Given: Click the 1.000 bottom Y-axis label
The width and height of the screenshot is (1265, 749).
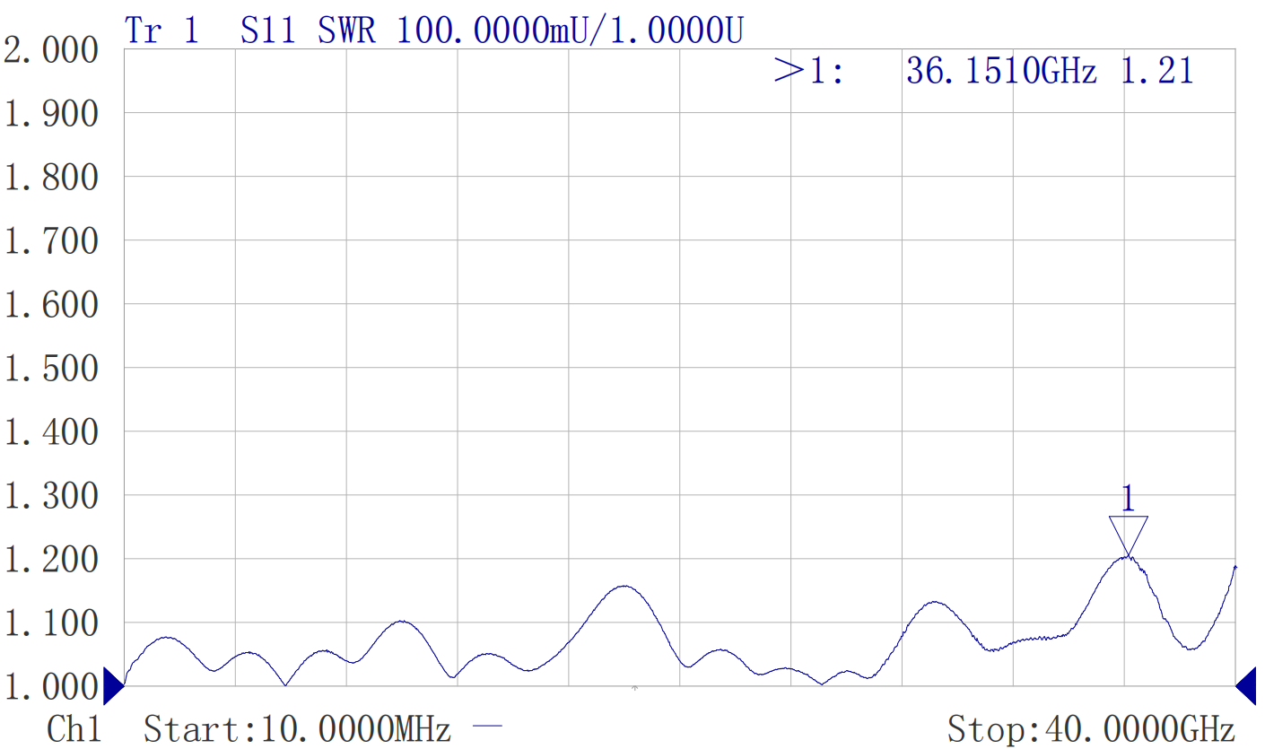Looking at the screenshot, I should tap(51, 687).
